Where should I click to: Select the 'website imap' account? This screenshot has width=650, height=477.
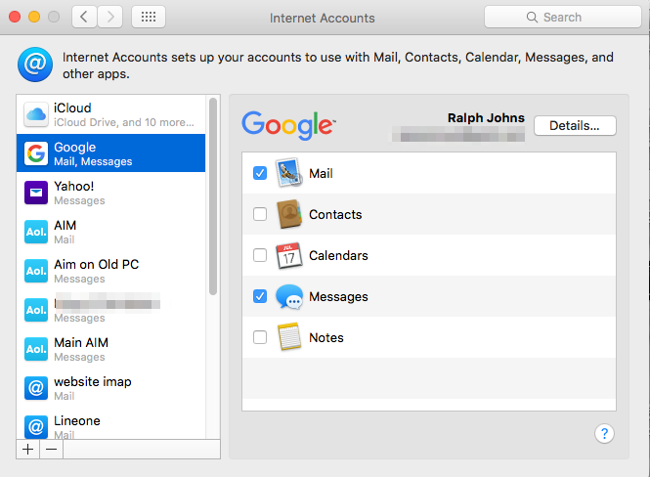pos(93,381)
